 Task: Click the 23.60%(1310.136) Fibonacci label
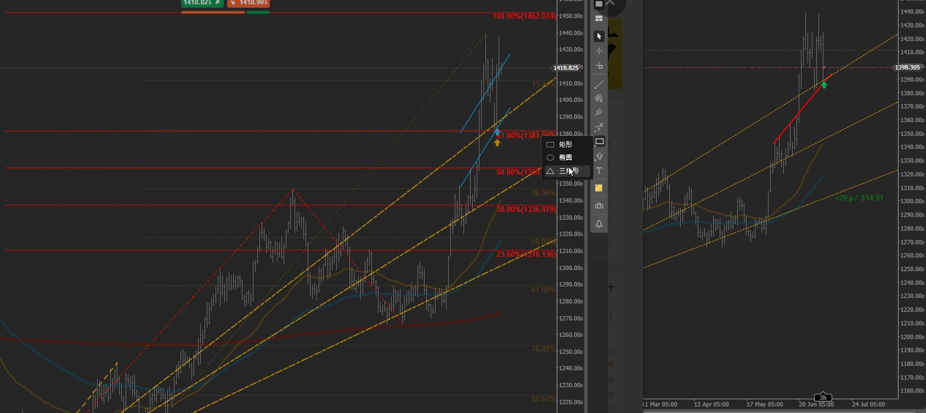click(x=526, y=254)
